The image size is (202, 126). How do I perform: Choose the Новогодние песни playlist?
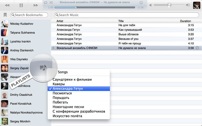click(x=79, y=107)
